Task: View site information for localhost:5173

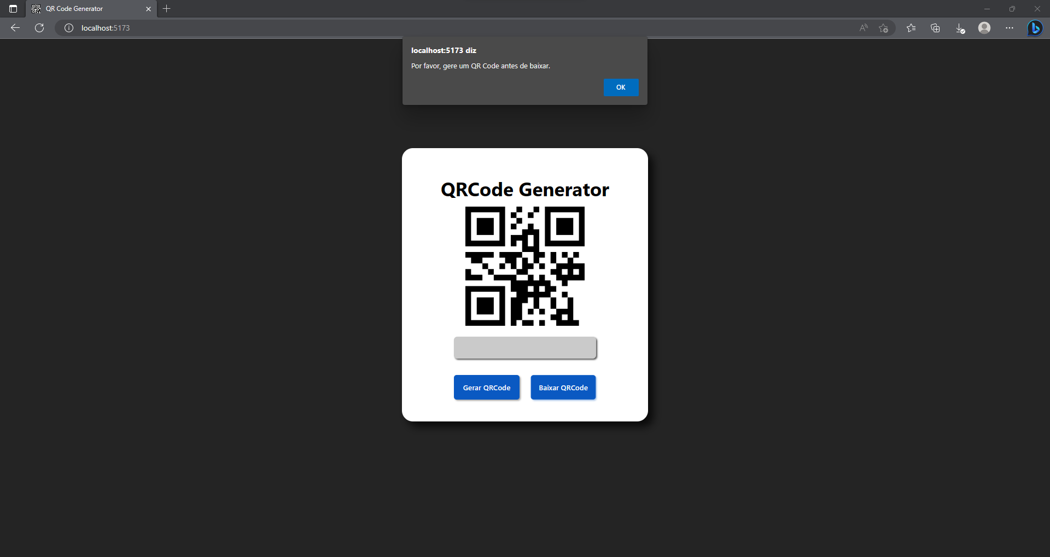Action: click(68, 28)
